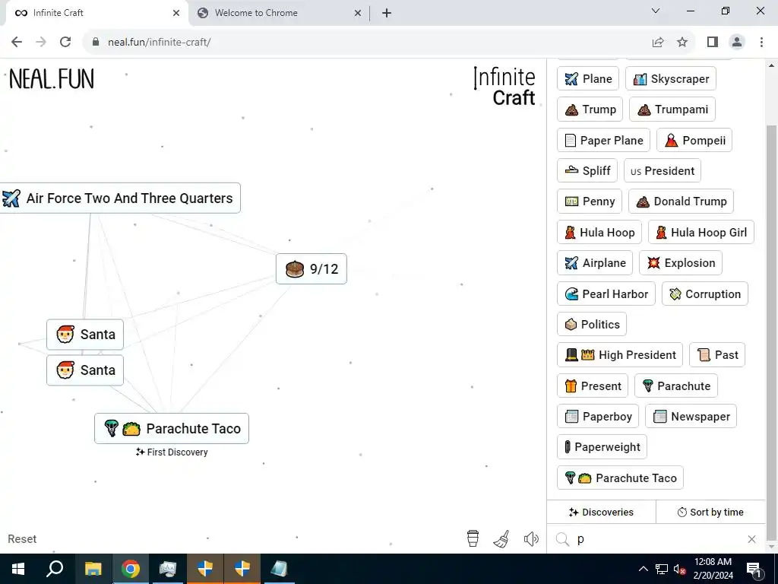Click the Paperboy sidebar item
The image size is (778, 584).
tap(598, 416)
